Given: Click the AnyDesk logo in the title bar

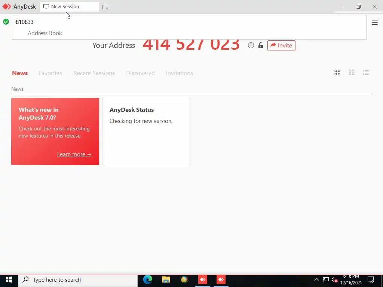Looking at the screenshot, I should [7, 7].
